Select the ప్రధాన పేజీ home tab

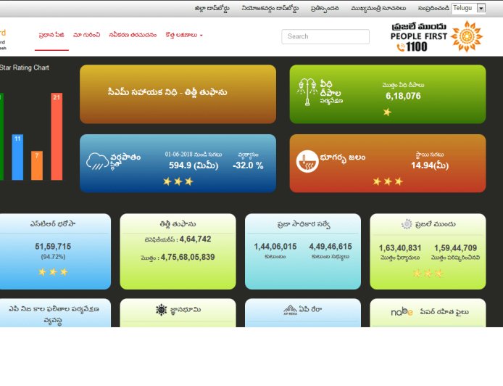[x=51, y=35]
